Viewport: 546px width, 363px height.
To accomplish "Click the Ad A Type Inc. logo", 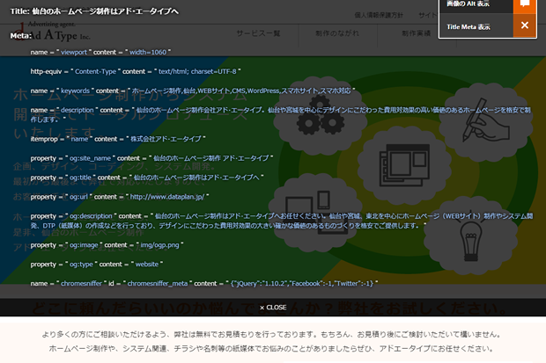I will [x=52, y=32].
